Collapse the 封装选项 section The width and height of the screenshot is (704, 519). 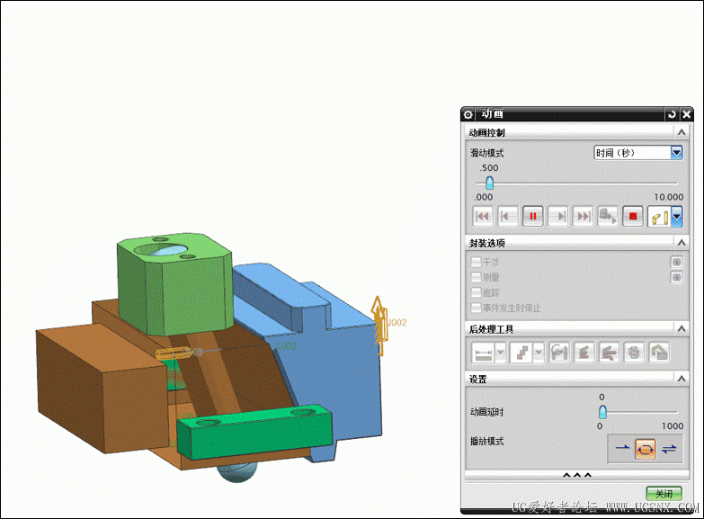click(682, 243)
